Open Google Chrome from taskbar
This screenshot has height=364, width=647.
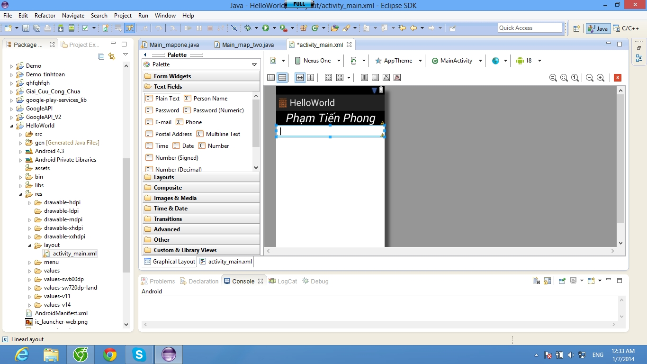click(x=110, y=355)
